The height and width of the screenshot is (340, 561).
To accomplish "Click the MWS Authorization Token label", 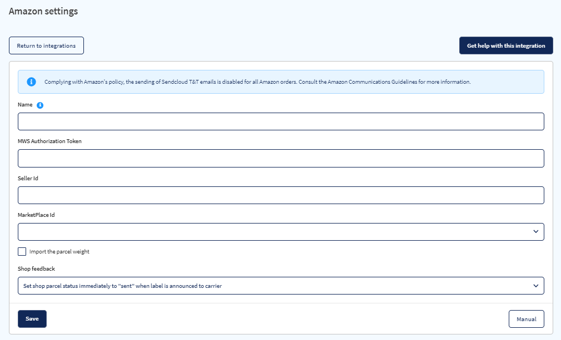I will pyautogui.click(x=49, y=141).
